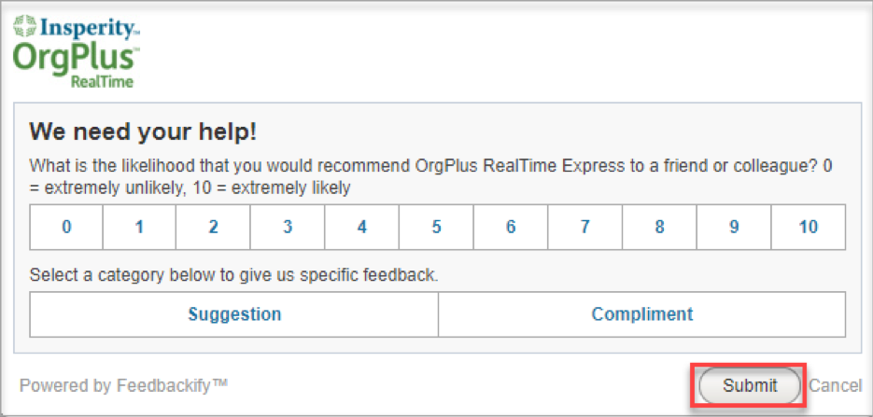Image resolution: width=873 pixels, height=417 pixels.
Task: Open the Compliment feedback category
Action: click(642, 314)
